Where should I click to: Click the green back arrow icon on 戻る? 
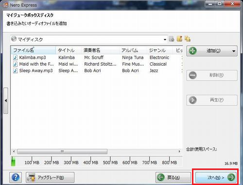[161, 177]
